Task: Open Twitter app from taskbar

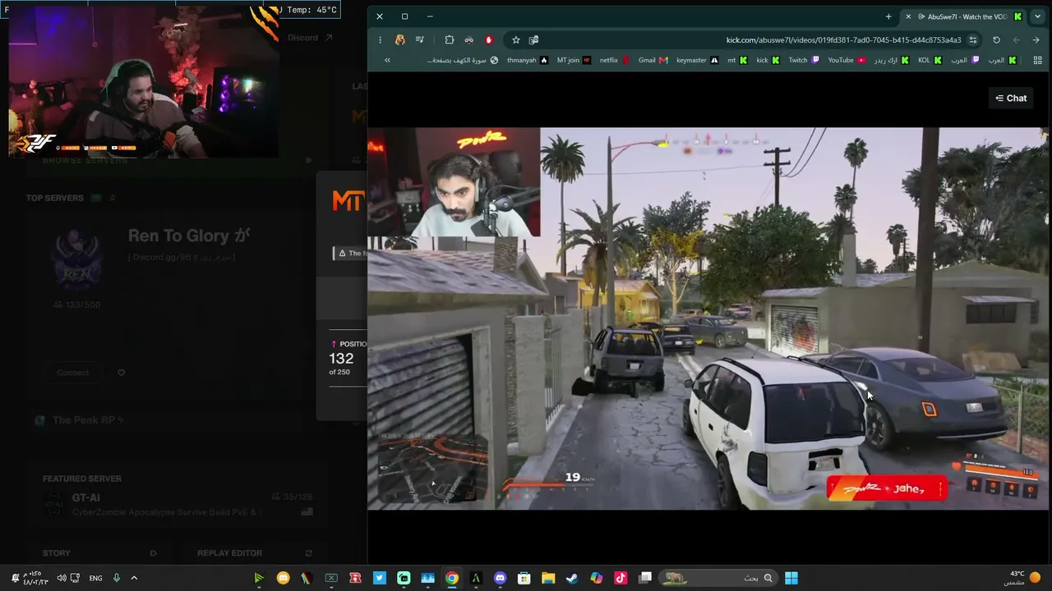Action: 380,578
